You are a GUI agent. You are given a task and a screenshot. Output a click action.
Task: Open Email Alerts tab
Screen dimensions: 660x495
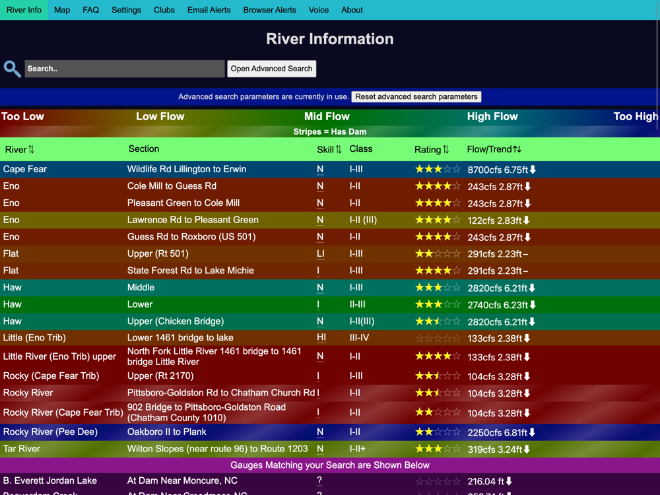click(209, 10)
